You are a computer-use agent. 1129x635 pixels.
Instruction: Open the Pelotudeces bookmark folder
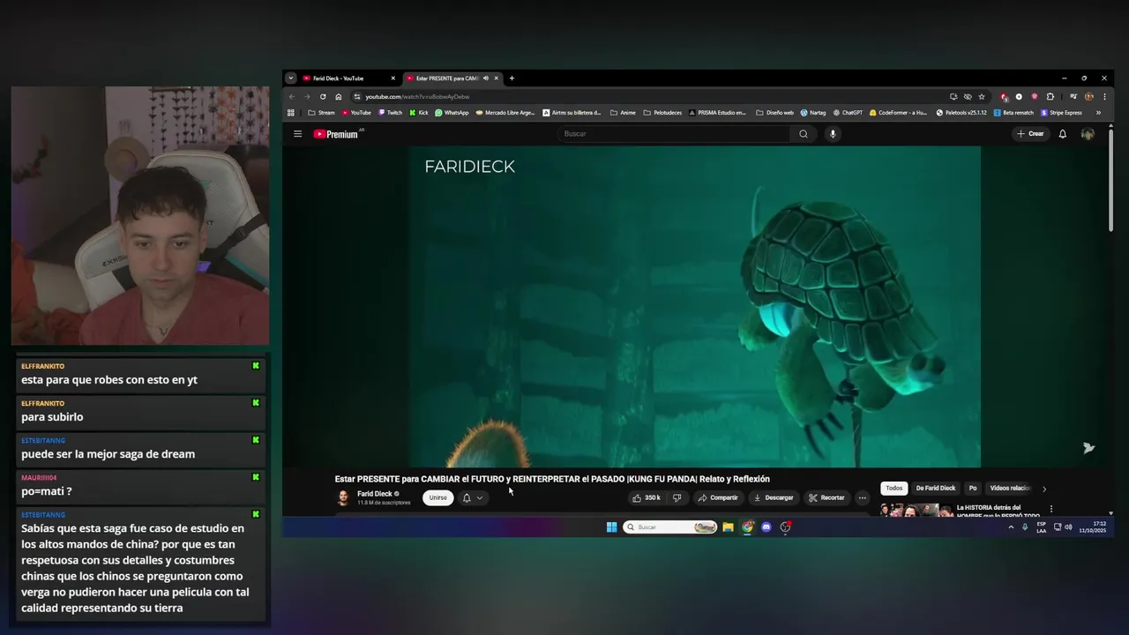click(662, 113)
